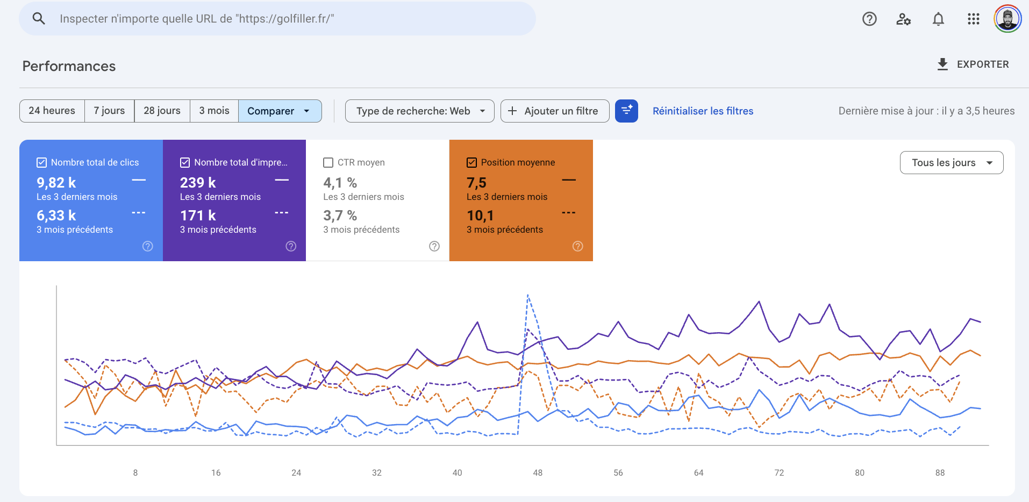The height and width of the screenshot is (502, 1029).
Task: Click the 4,1 % CTR value
Action: tap(340, 183)
